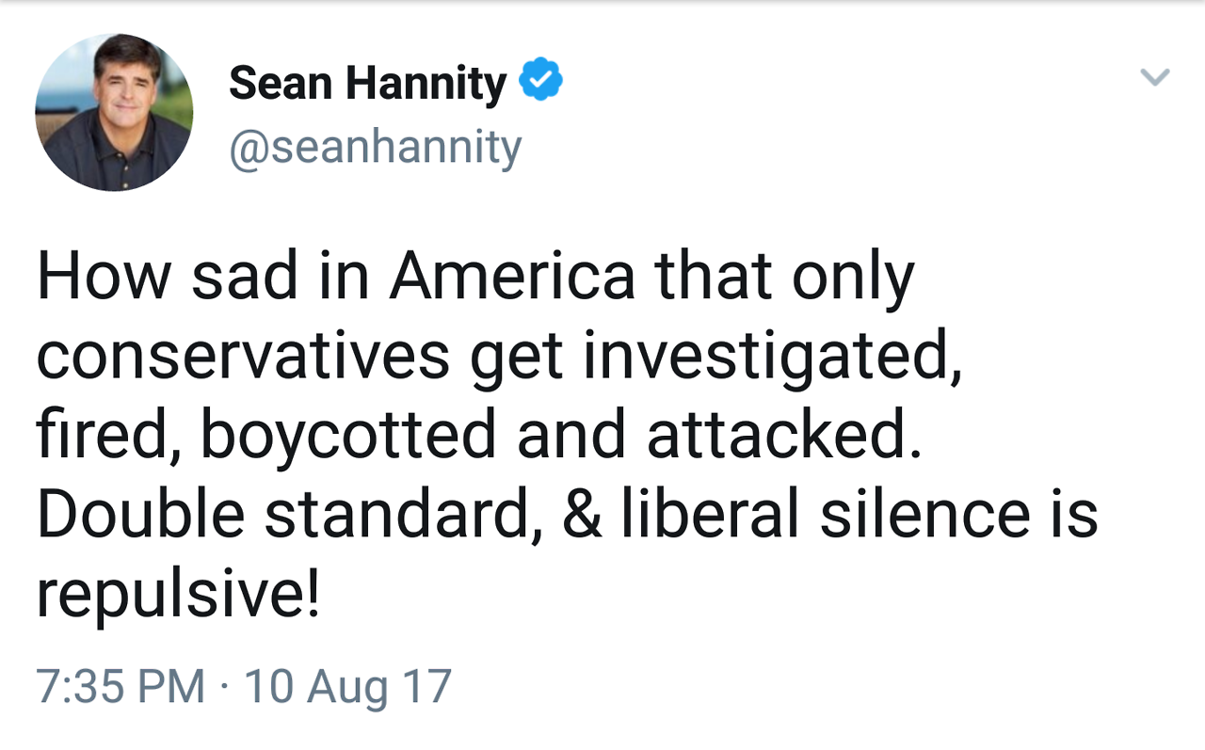Click the 7:35 PM timestamp

click(120, 686)
